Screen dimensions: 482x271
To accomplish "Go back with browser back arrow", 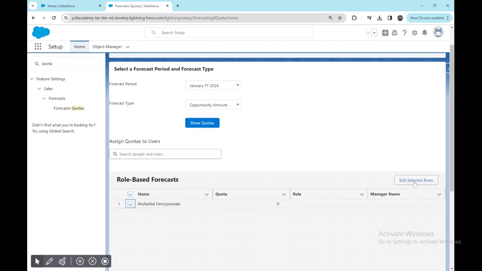I will tap(34, 18).
